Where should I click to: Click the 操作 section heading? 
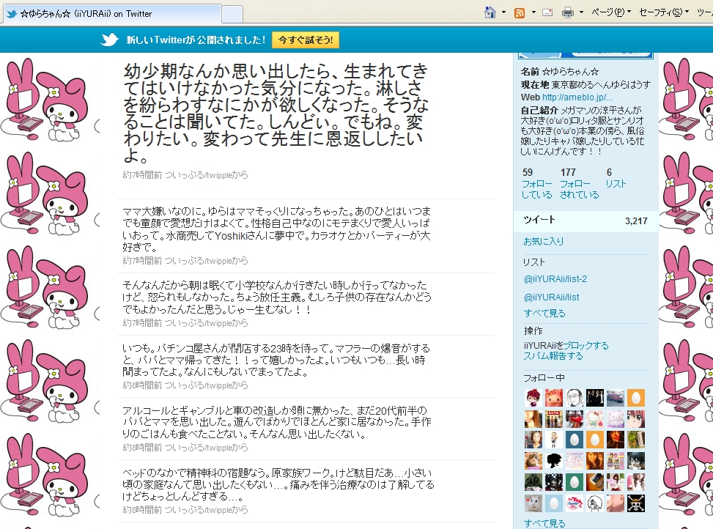[533, 331]
